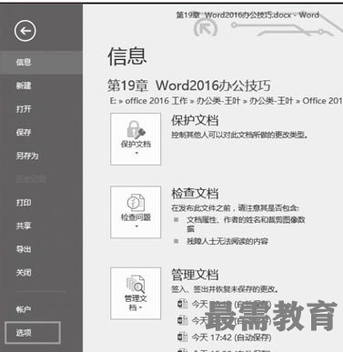
Task: Click the second autosave version document icon
Action: pos(182,320)
